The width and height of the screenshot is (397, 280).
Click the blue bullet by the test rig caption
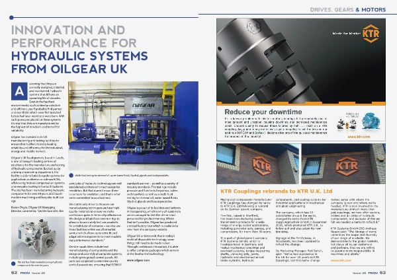pos(71,175)
